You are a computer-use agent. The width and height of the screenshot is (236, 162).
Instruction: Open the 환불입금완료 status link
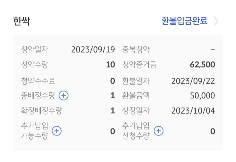click(184, 21)
